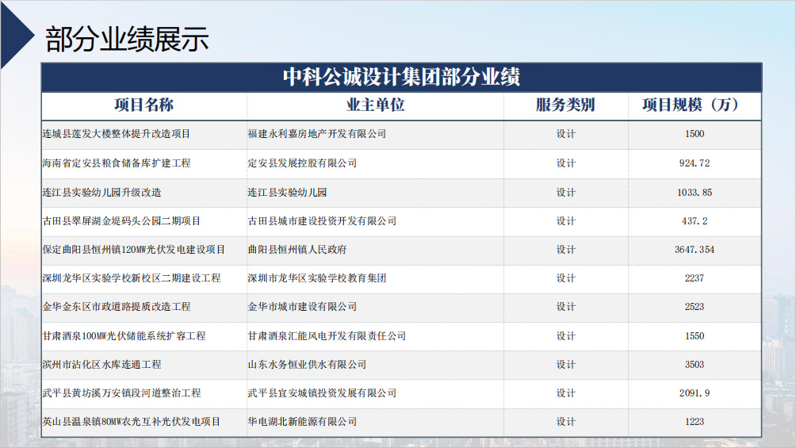The width and height of the screenshot is (796, 448).
Task: Click the 服务类别 column header
Action: pos(565,105)
